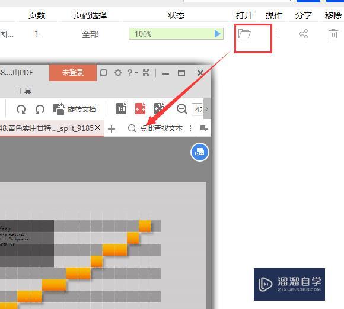Set actual size 1:1 view
344x309 pixels.
[122, 108]
